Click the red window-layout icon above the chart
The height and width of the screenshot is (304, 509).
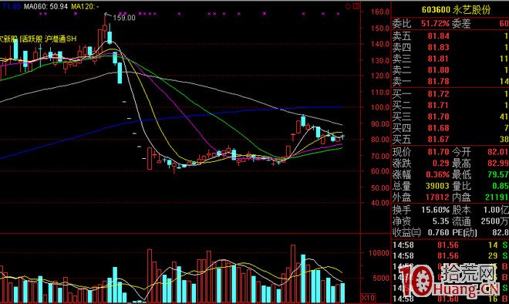click(356, 6)
